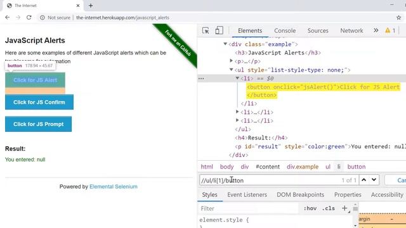Select div.example in the breadcrumb trail
The width and height of the screenshot is (406, 228).
coord(303,167)
